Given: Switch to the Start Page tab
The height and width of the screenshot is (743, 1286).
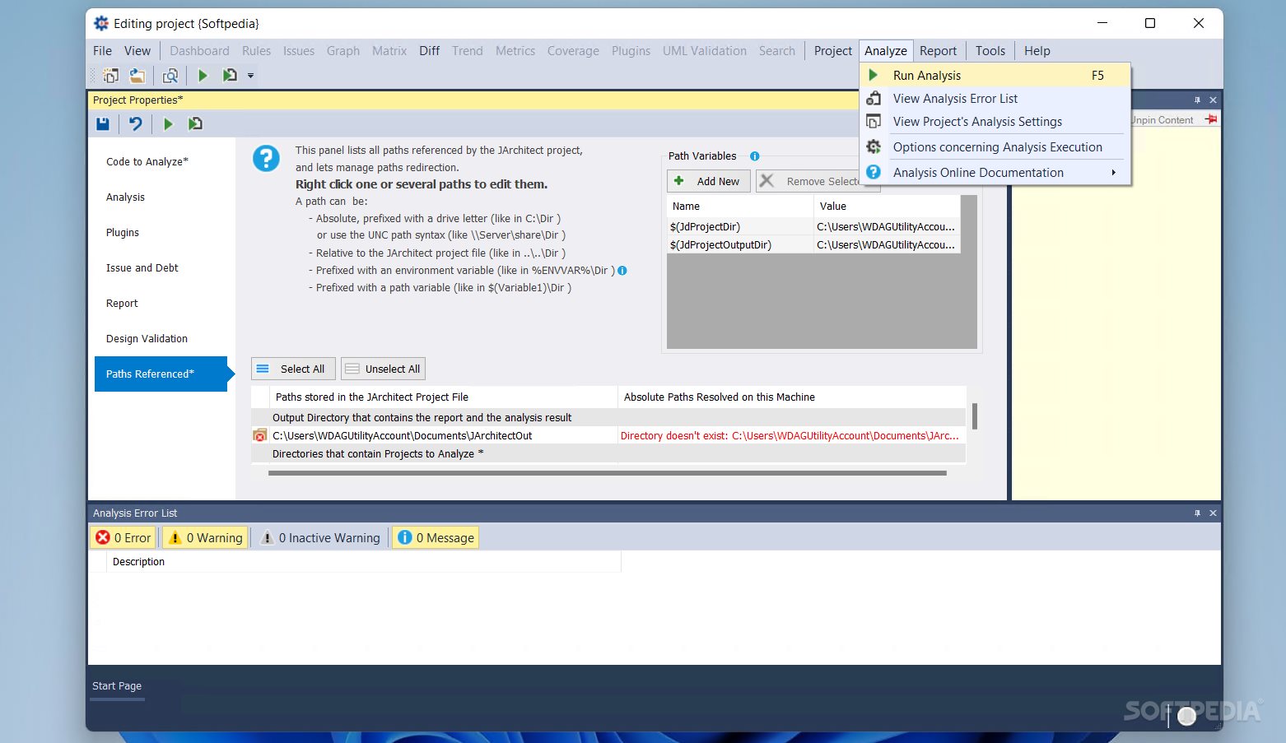Looking at the screenshot, I should (117, 686).
